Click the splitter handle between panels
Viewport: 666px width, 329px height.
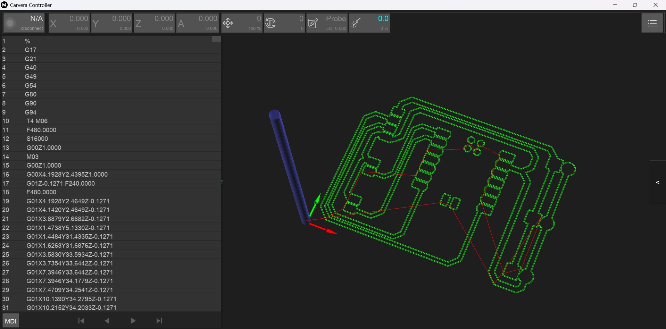222,182
